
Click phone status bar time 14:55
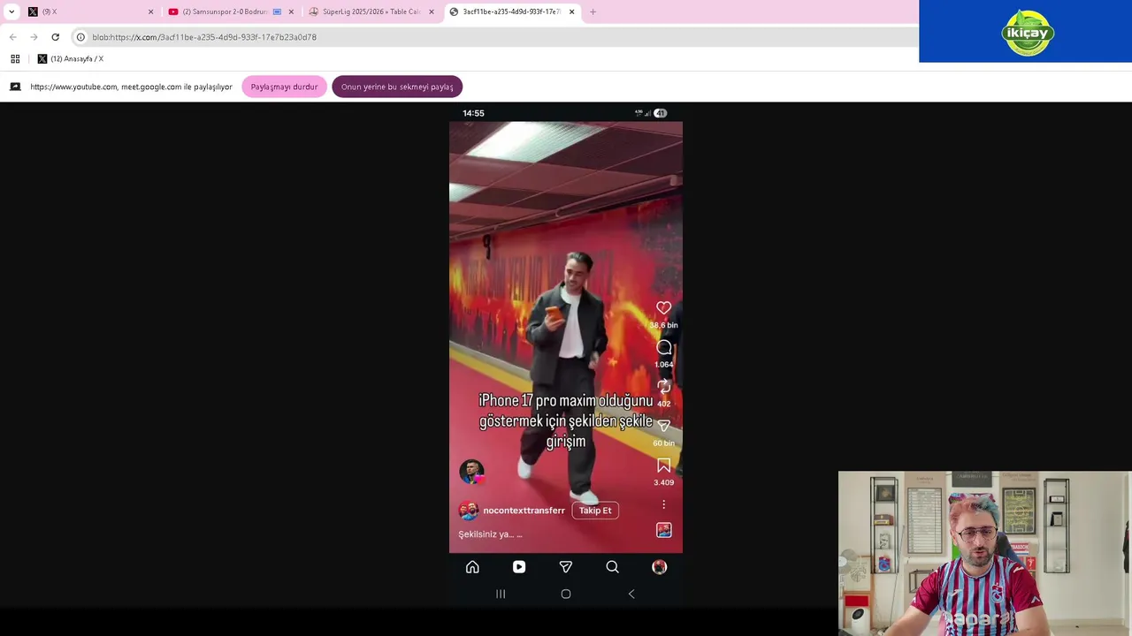(x=473, y=113)
